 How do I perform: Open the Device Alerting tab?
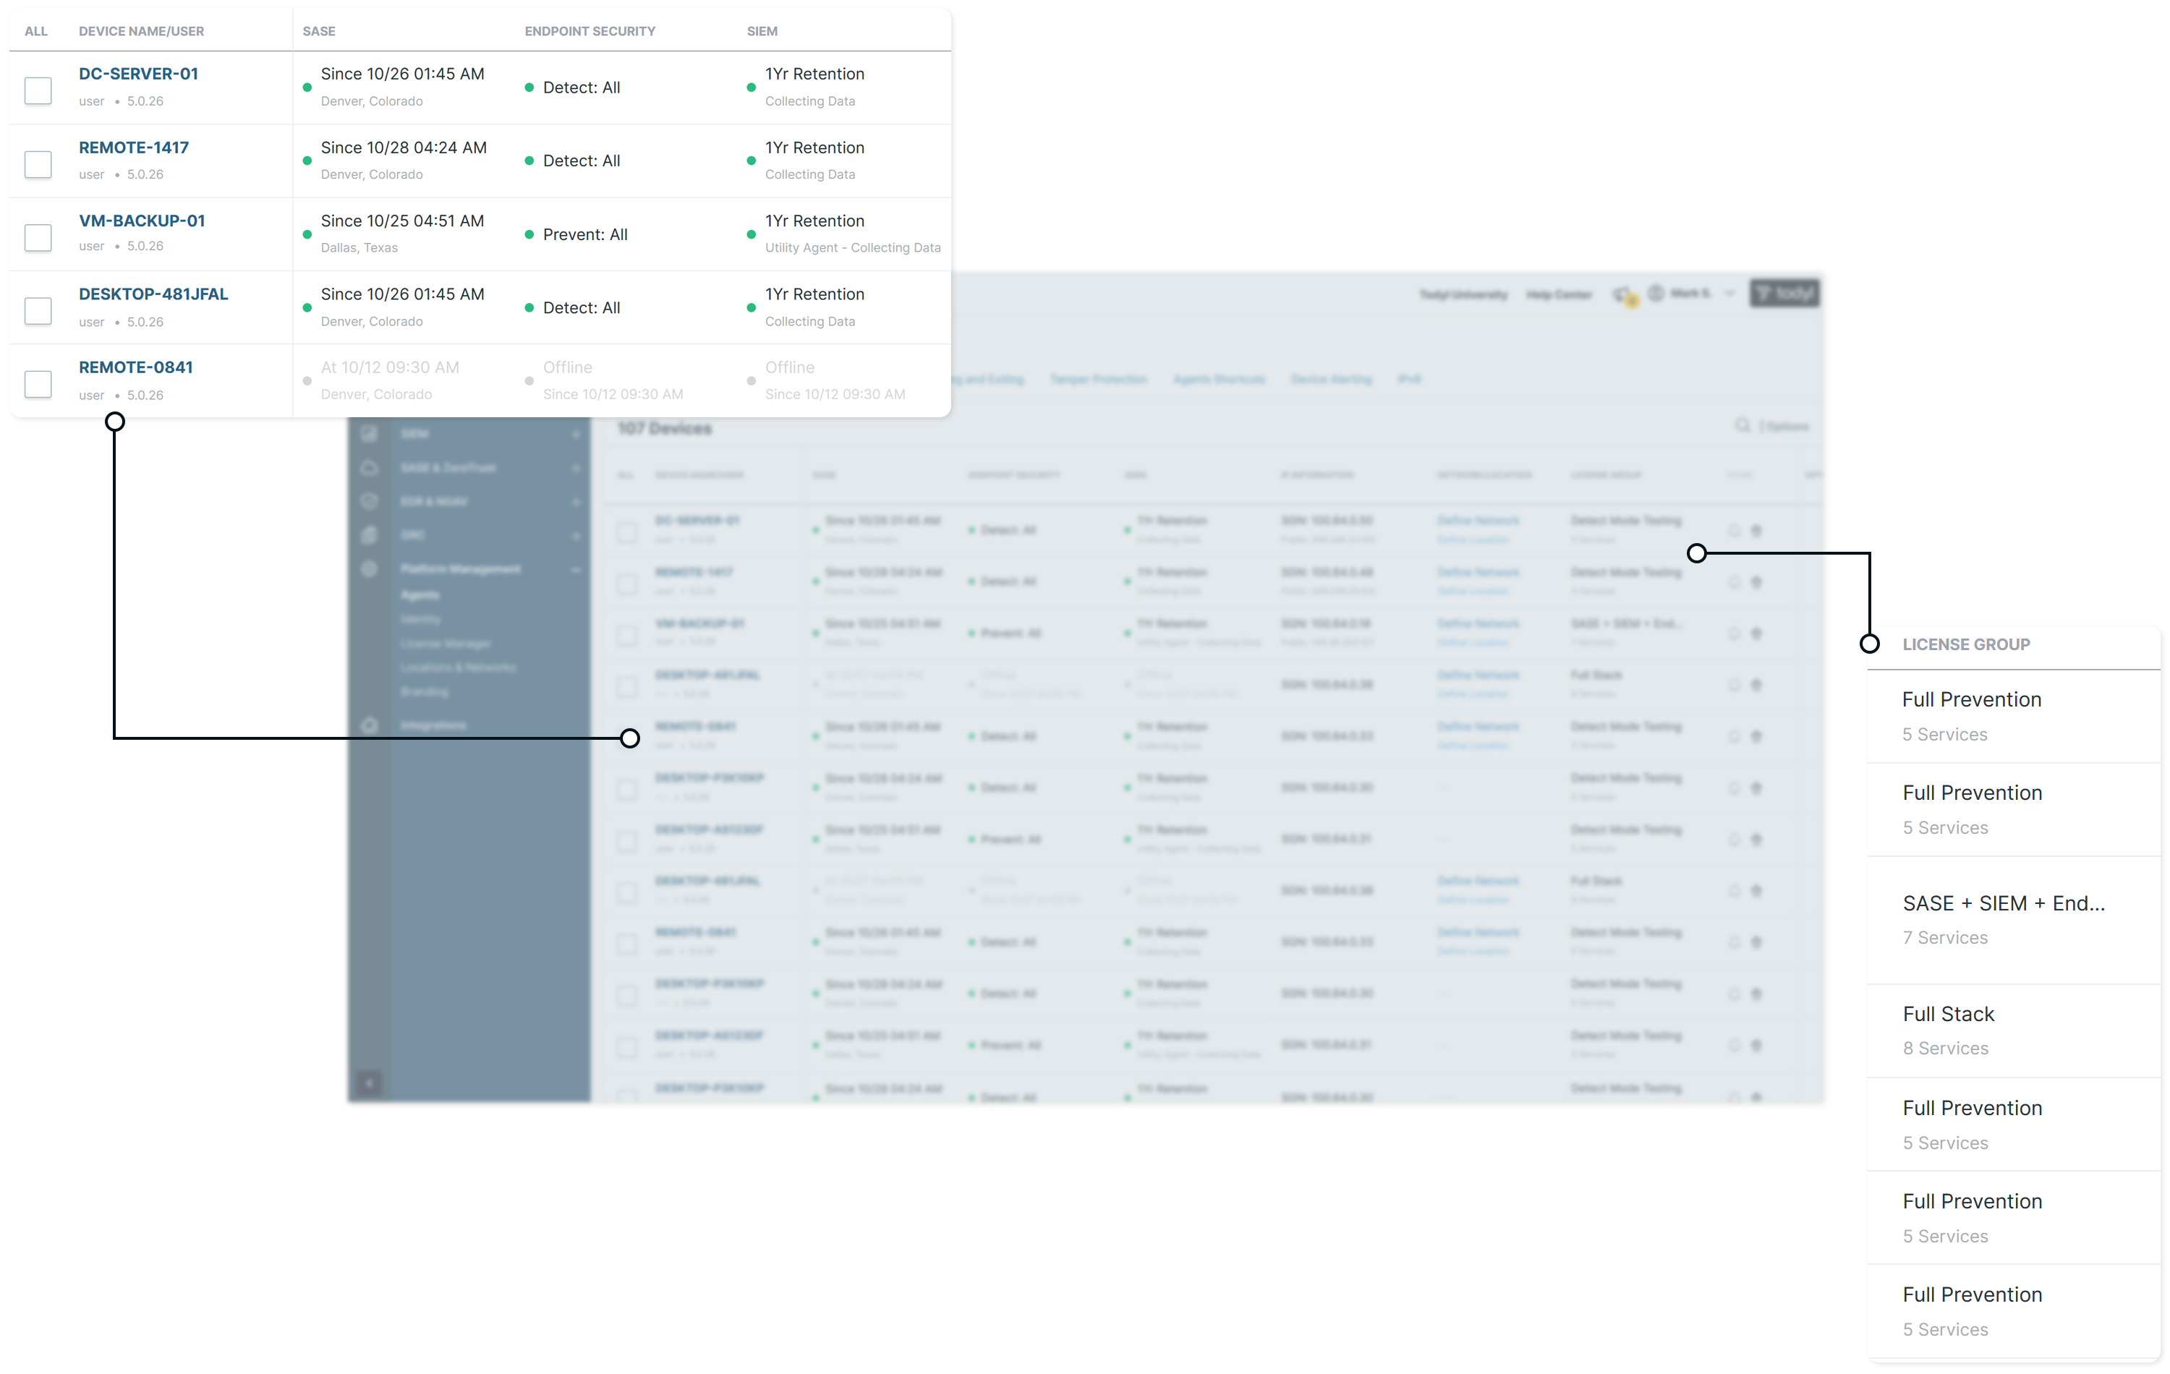click(1332, 378)
